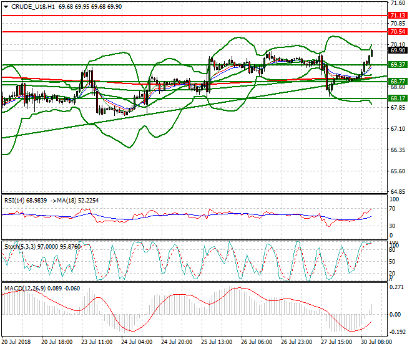Click the red horizontal line at 70.54

[x=194, y=32]
